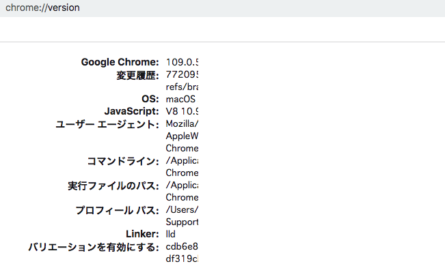Click the 変更履歴 revision hash 772095

(x=182, y=74)
